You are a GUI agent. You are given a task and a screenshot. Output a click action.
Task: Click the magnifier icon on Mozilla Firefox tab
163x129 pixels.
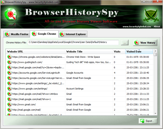coord(7,34)
